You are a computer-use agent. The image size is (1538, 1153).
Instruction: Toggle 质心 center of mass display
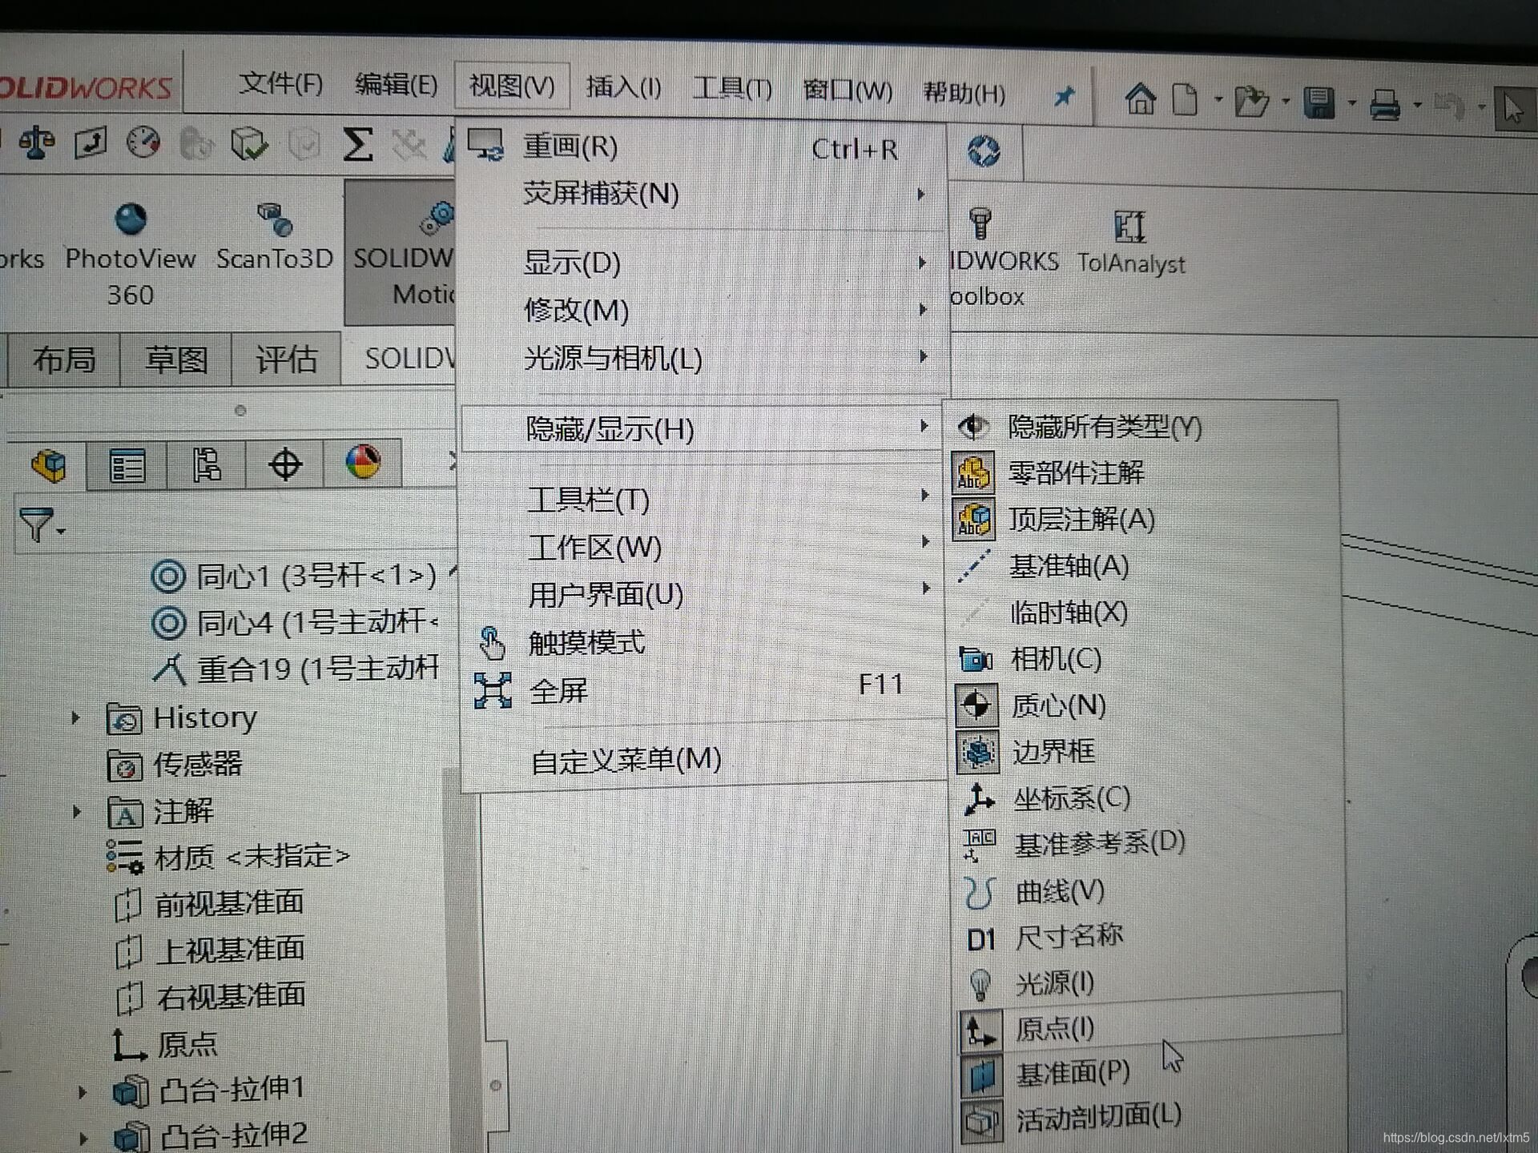pos(1057,705)
